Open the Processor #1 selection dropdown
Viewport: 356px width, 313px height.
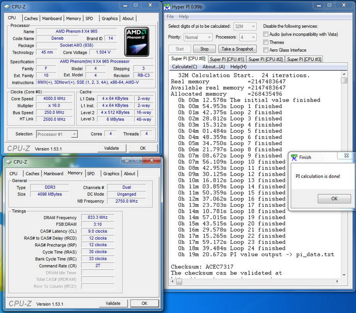pos(57,134)
